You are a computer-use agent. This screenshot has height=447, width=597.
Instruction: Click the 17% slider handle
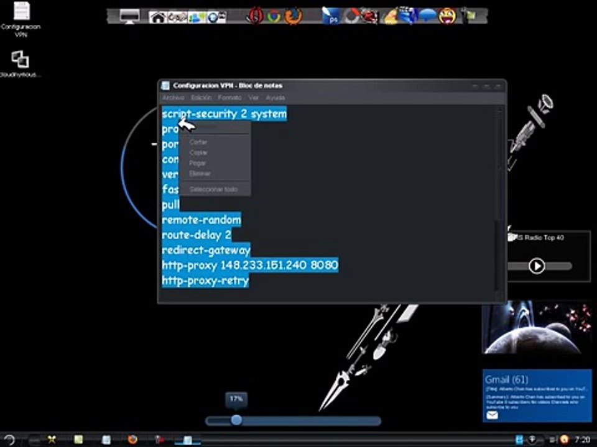coord(236,420)
